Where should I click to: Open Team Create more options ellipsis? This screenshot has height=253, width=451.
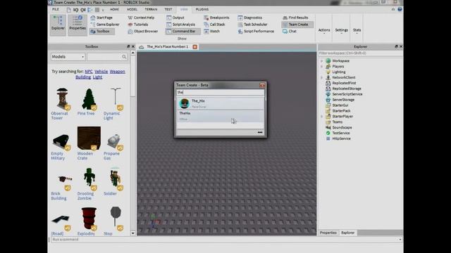[x=260, y=132]
